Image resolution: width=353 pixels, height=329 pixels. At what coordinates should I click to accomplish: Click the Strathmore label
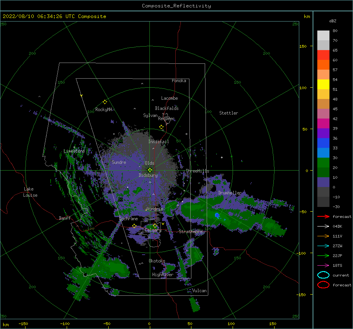tap(191, 232)
